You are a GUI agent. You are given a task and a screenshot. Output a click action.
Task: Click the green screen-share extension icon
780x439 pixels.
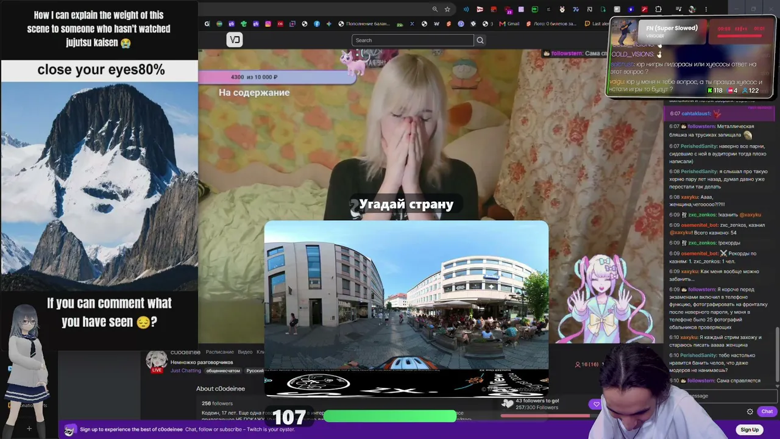pos(534,9)
